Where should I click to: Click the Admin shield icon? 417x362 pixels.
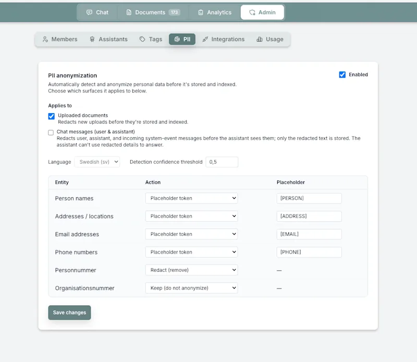click(x=252, y=12)
